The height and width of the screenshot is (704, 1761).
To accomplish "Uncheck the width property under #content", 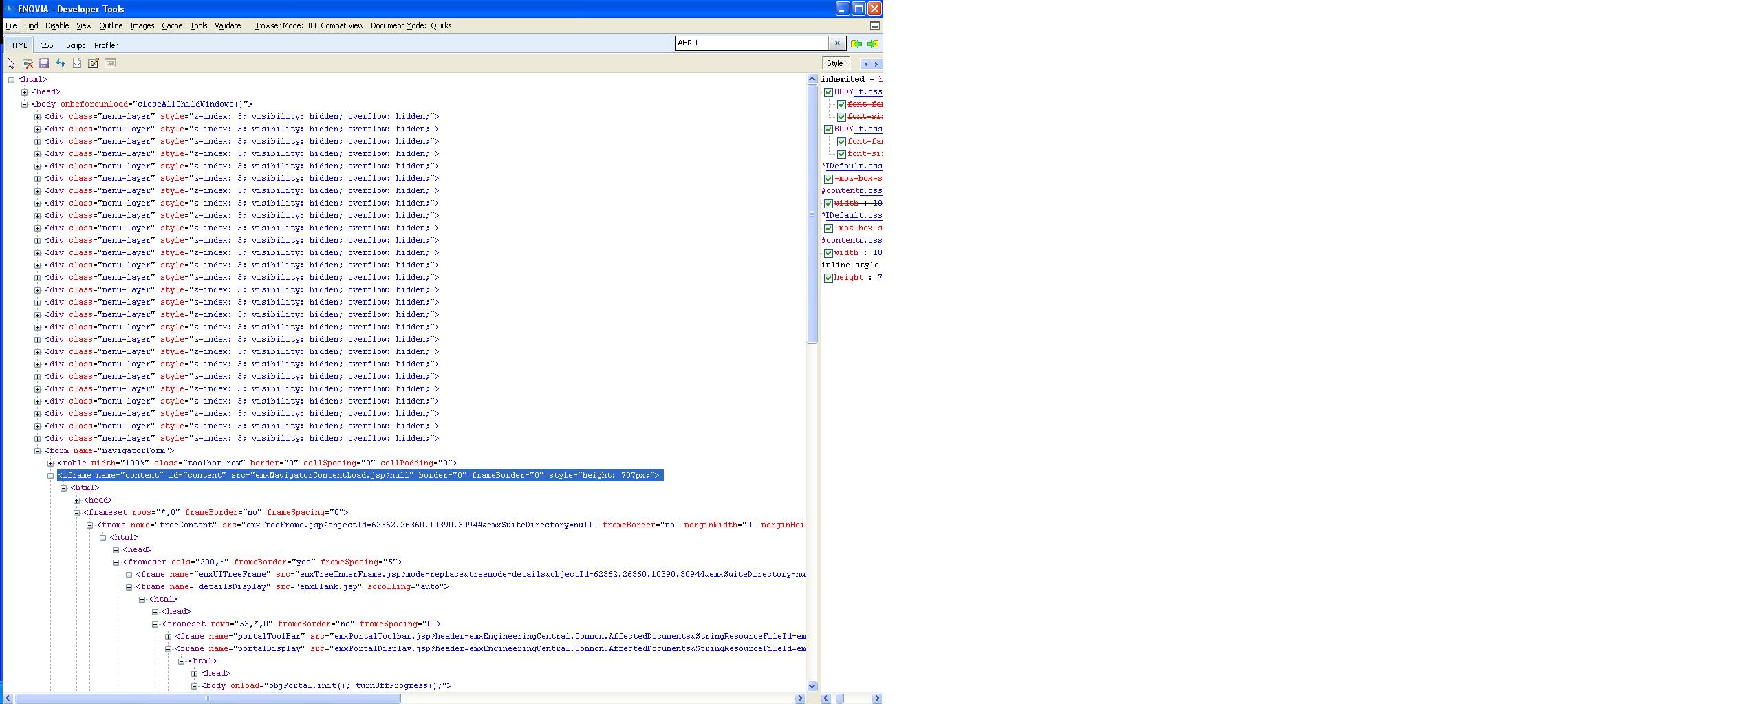I will click(x=828, y=203).
